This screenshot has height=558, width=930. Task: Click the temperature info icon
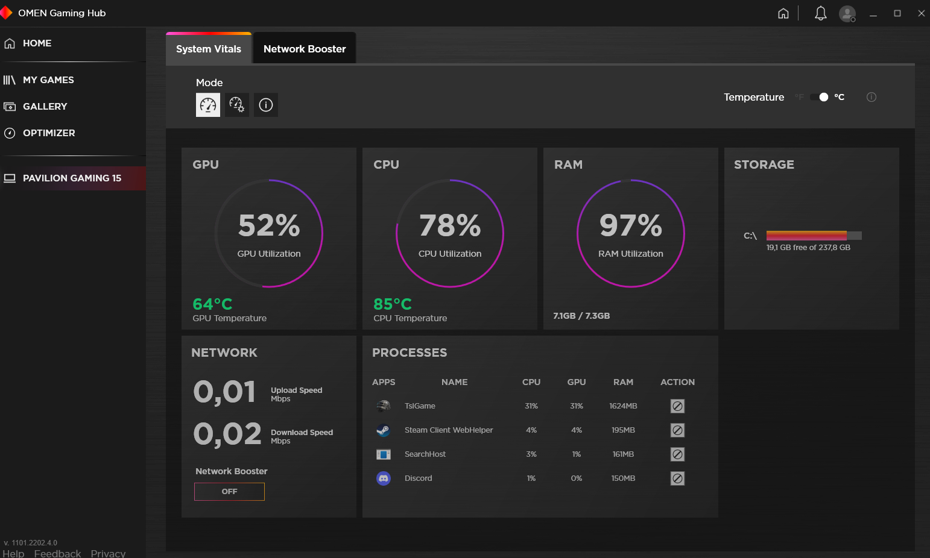871,97
